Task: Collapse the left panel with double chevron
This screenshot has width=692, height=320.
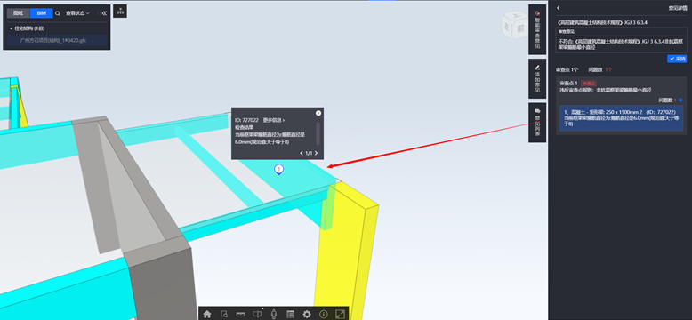Action: click(104, 13)
